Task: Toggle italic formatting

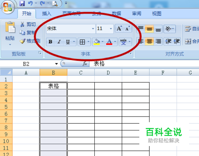Action: click(x=59, y=42)
